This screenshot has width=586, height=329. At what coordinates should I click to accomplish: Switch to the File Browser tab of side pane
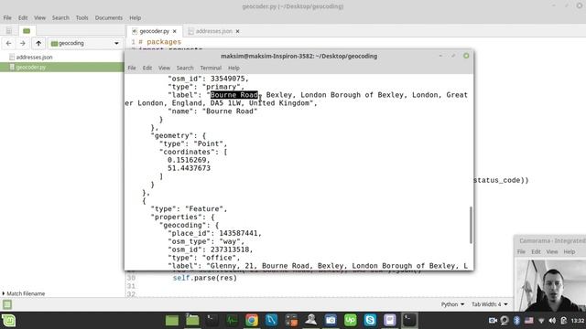tap(27, 30)
